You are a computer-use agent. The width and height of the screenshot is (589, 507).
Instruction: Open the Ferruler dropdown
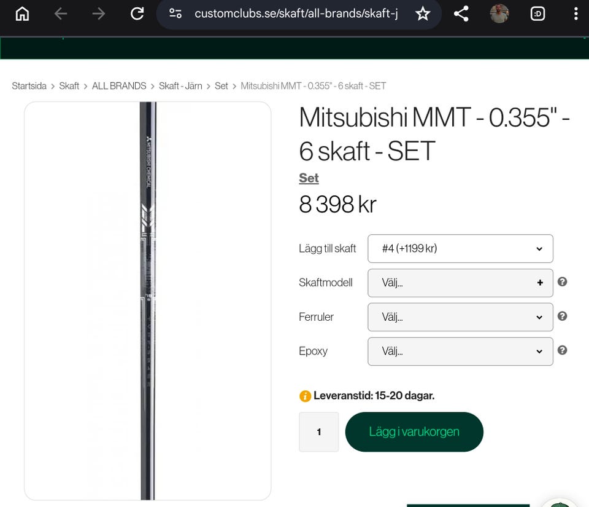tap(460, 317)
